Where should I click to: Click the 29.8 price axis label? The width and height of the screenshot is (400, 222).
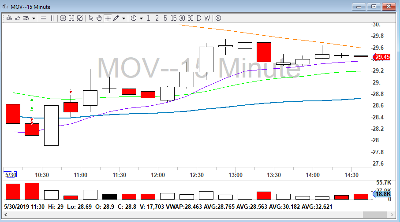(x=378, y=36)
